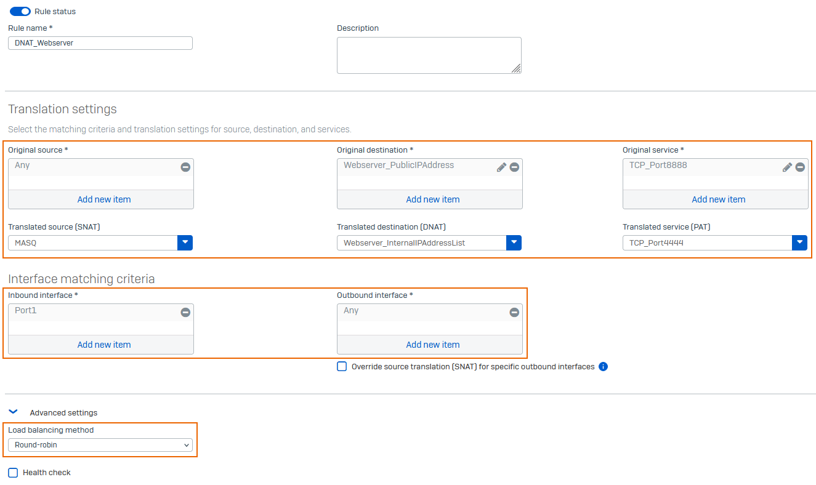
Task: Add new item to Original destination
Action: [432, 199]
